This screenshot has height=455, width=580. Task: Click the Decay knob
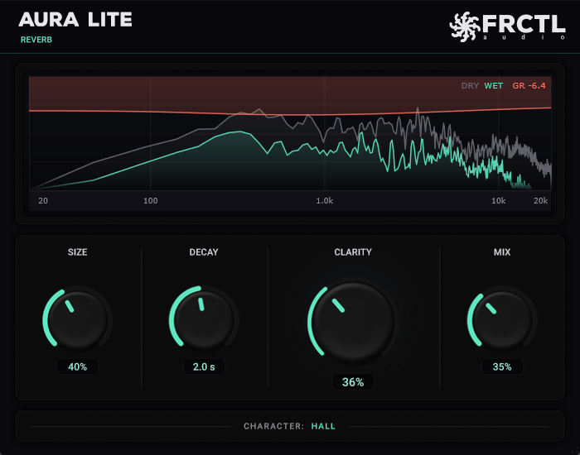(x=204, y=320)
